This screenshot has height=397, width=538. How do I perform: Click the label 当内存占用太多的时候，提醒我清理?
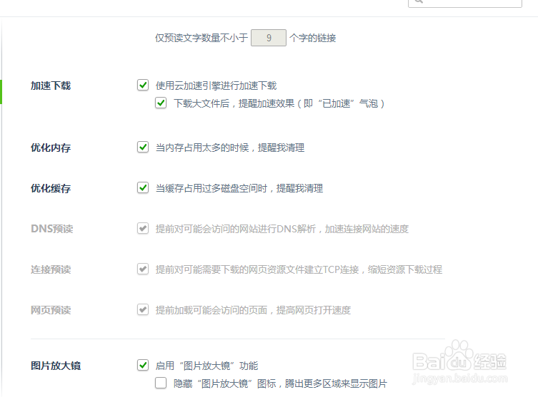(x=230, y=148)
